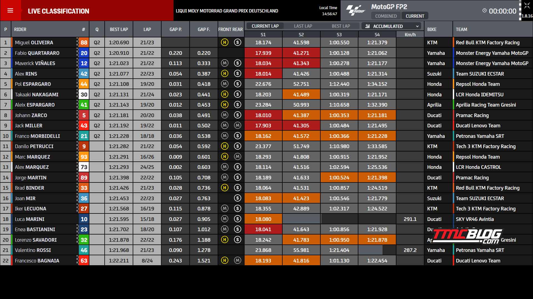Click Petrucci's front tyre H icon
The height and width of the screenshot is (299, 533).
(x=225, y=146)
